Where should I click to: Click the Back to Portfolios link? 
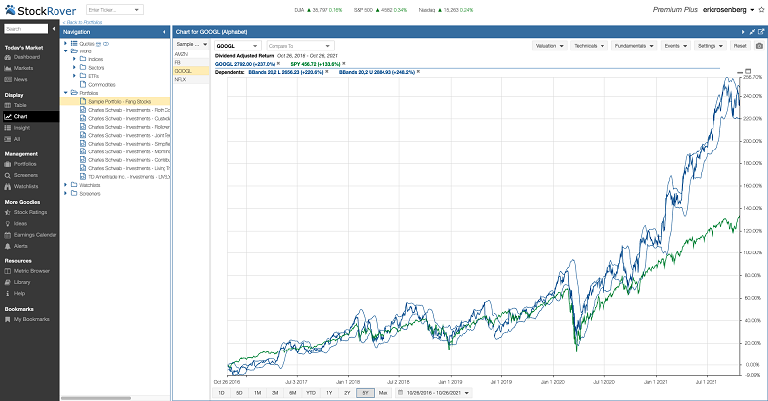click(83, 22)
